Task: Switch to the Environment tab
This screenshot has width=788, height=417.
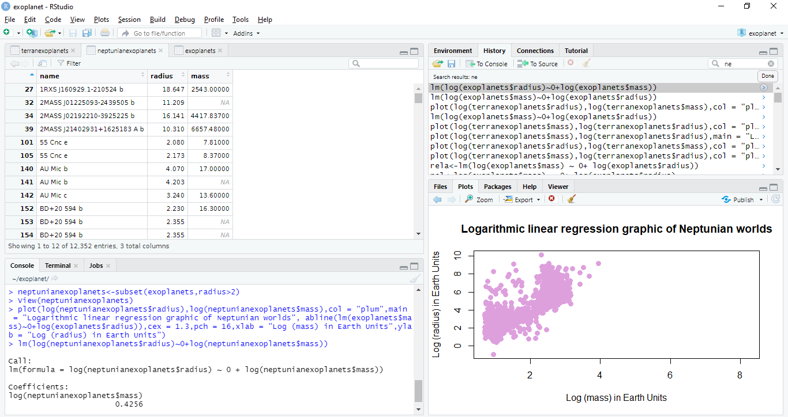Action: click(x=453, y=51)
